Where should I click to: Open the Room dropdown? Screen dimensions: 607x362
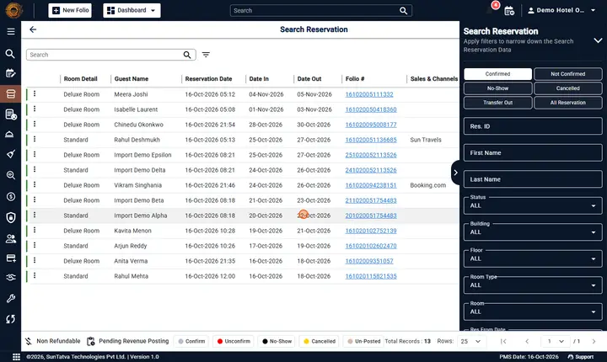coord(533,311)
